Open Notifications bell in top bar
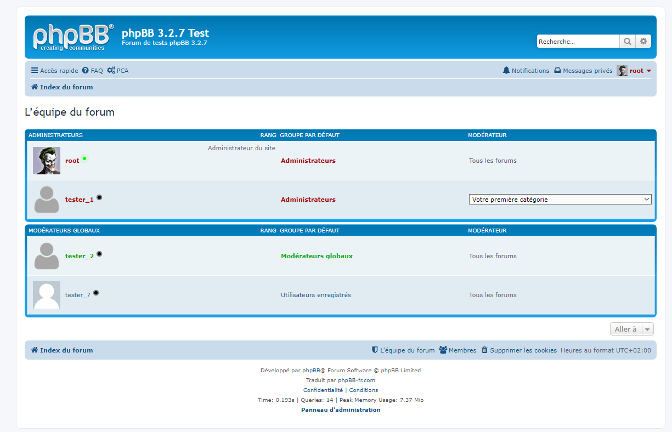This screenshot has height=432, width=672. coord(526,71)
